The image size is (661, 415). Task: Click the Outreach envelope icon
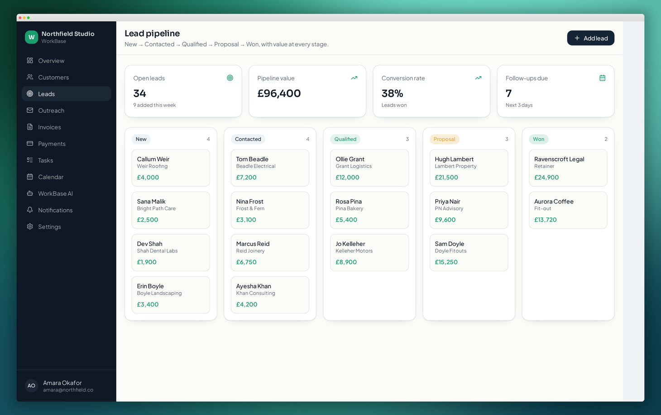30,110
